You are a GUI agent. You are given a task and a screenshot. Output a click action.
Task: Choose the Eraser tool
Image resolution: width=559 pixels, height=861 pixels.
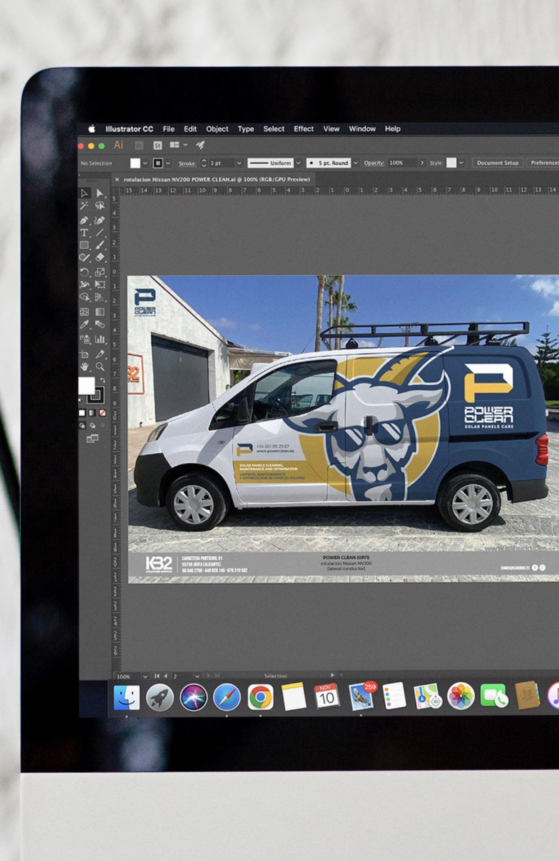(x=100, y=258)
